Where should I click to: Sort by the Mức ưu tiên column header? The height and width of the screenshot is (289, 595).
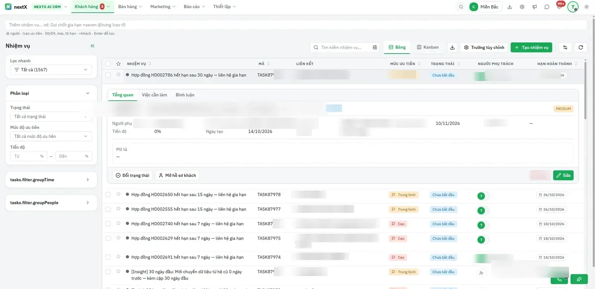[405, 64]
